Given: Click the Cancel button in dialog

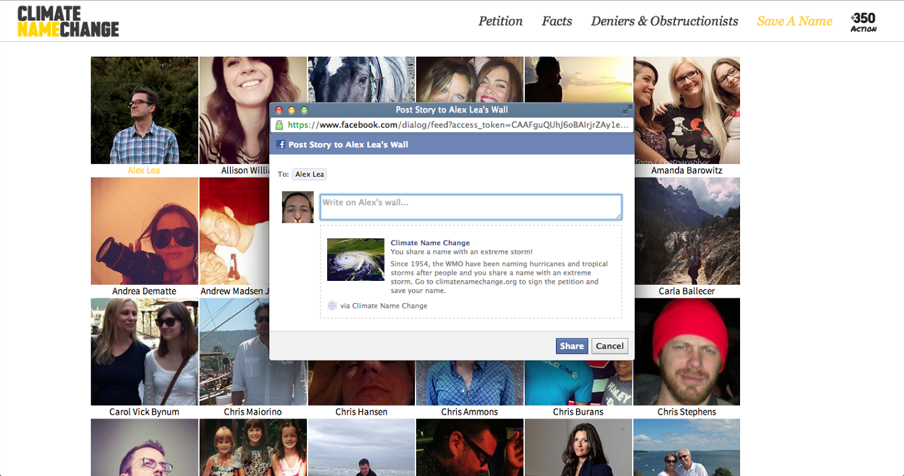Looking at the screenshot, I should coord(610,346).
